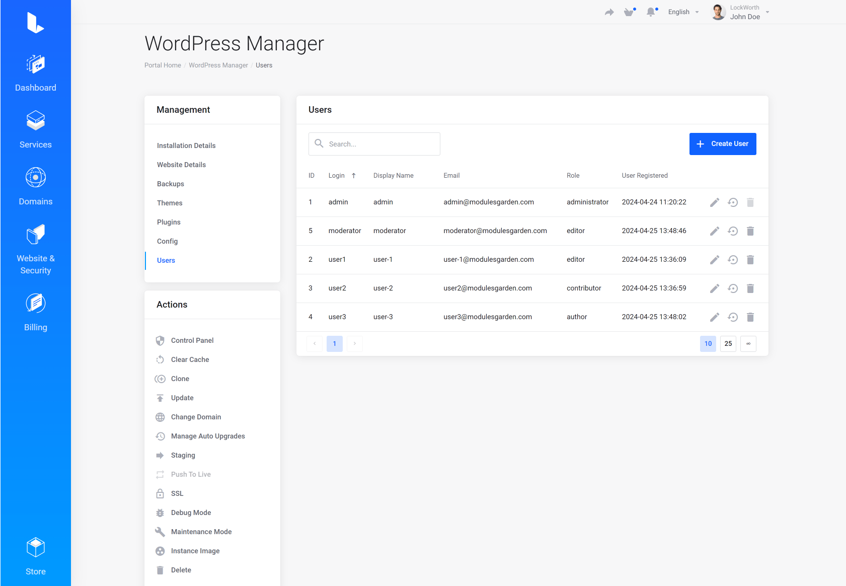846x586 pixels.
Task: Open the Instance Image action
Action: 187,551
